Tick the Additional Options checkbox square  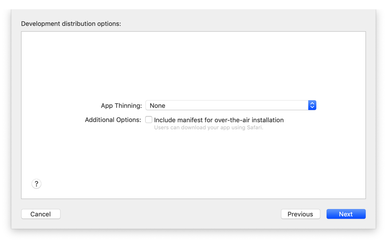point(149,120)
